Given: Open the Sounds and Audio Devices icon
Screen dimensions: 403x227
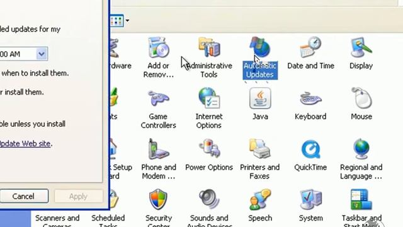Looking at the screenshot, I should (x=209, y=199).
